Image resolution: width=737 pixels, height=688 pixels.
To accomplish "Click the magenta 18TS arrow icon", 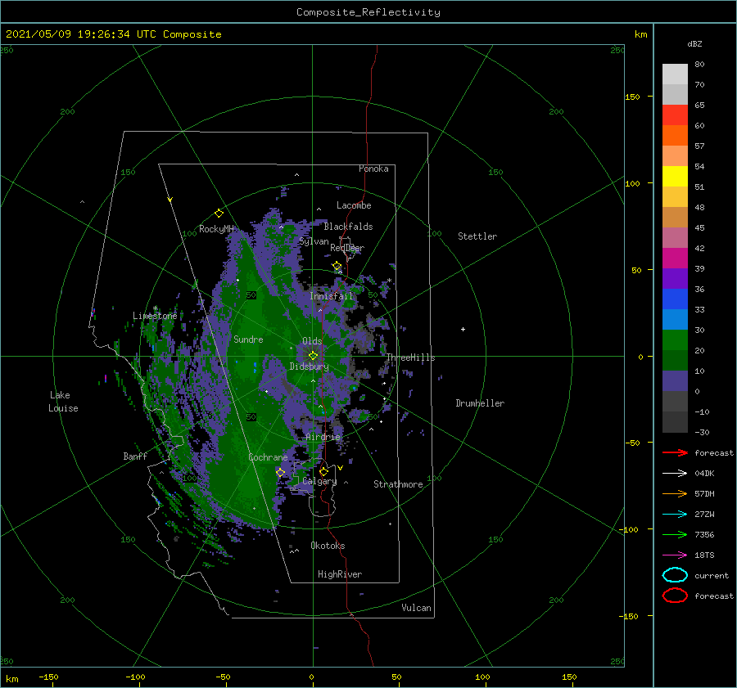I will pyautogui.click(x=675, y=555).
